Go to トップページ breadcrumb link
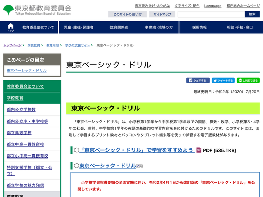Screen dimensions: 263x197 [x=12, y=45]
